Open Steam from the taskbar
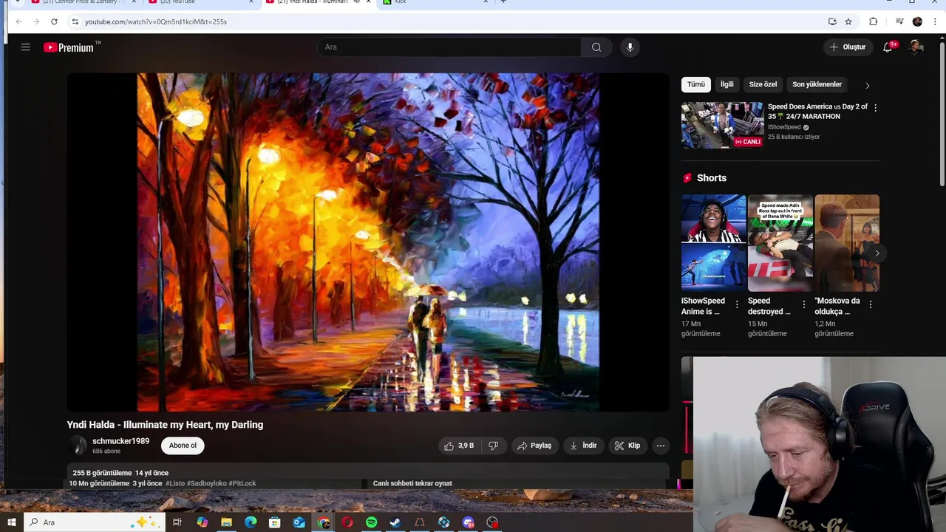The image size is (946, 532). 395,522
